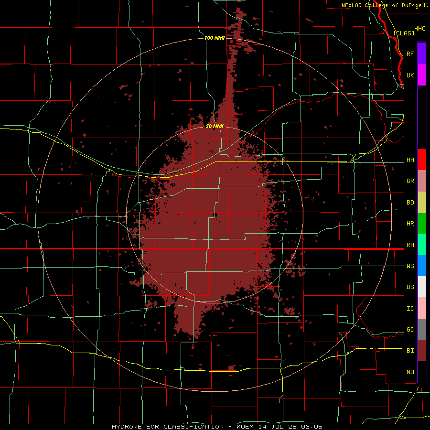This screenshot has width=430, height=430.
Task: Click the NEXLAB-College of DuPage credit
Action: pos(381,5)
